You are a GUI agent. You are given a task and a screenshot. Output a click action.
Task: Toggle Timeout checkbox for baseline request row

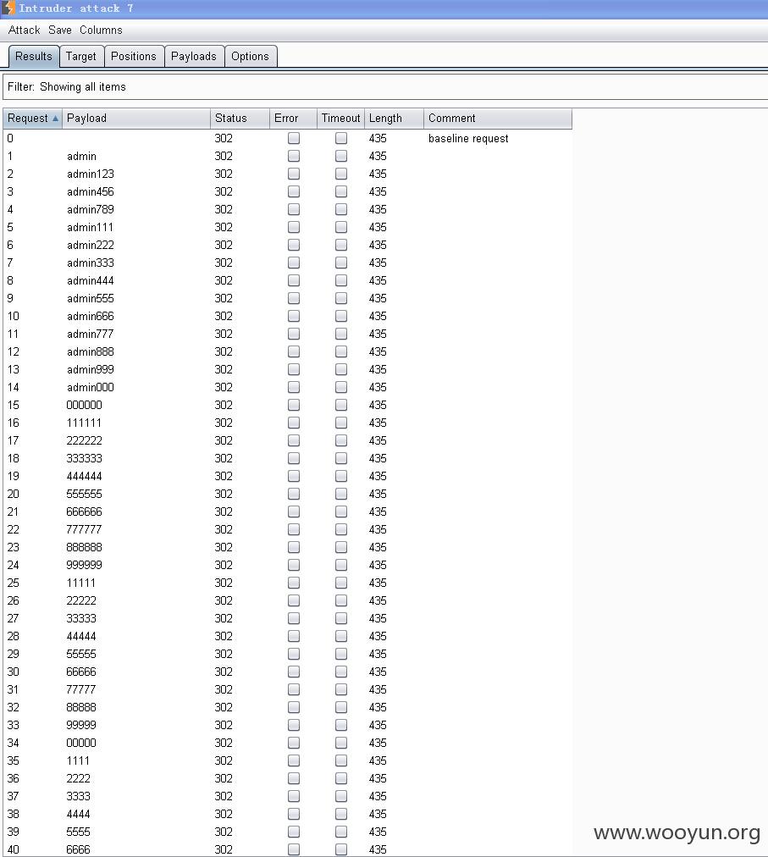(x=341, y=138)
